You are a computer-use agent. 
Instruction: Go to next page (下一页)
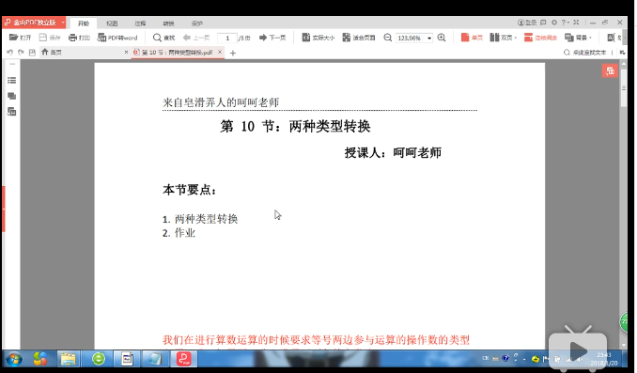[272, 38]
